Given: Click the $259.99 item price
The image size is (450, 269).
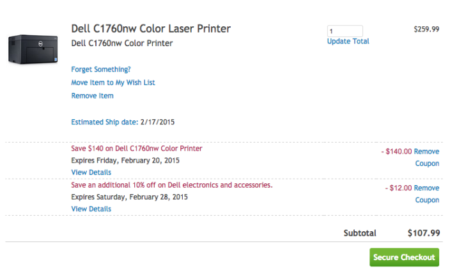Looking at the screenshot, I should [426, 29].
